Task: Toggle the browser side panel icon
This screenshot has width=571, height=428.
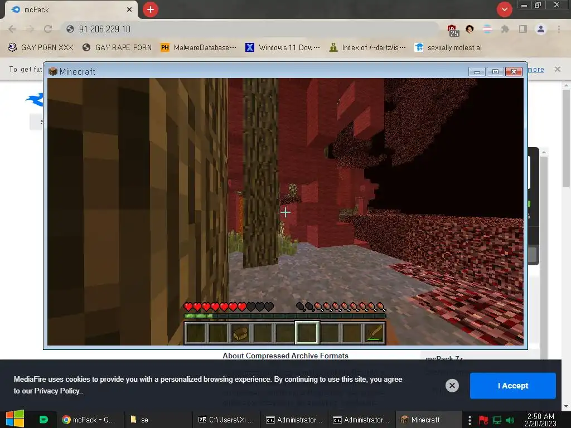Action: (523, 29)
